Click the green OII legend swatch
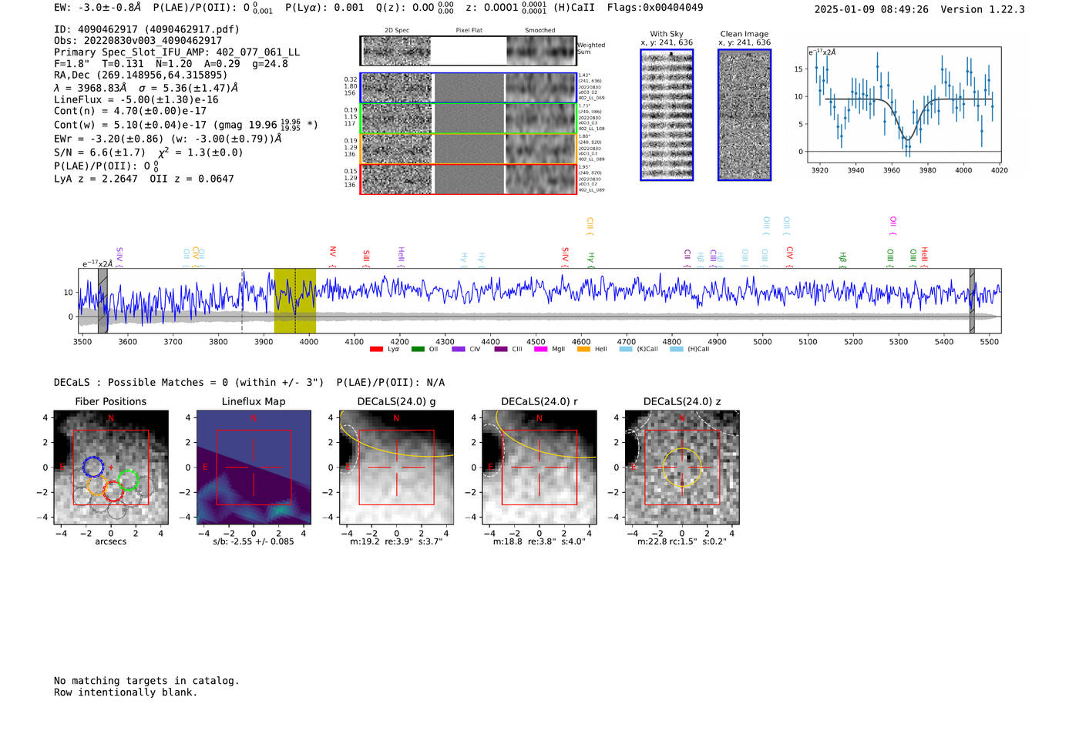The width and height of the screenshot is (1079, 734). tap(418, 349)
